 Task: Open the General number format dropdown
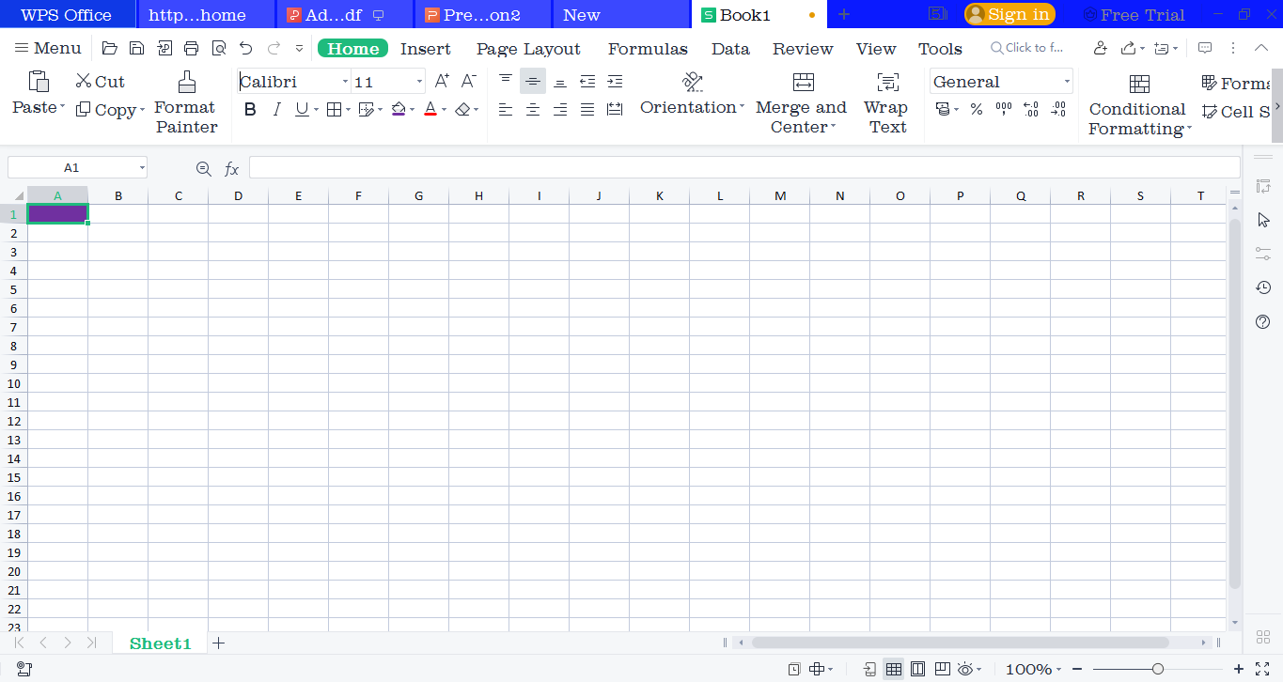click(x=1067, y=81)
